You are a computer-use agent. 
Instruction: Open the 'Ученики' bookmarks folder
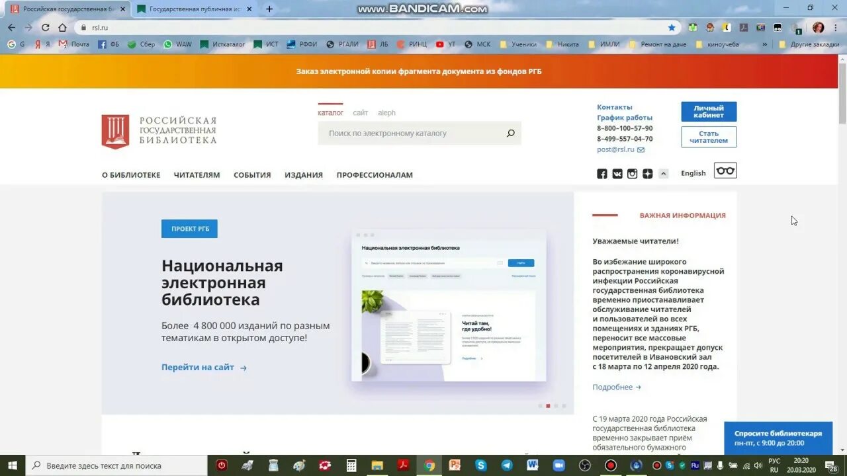[518, 44]
